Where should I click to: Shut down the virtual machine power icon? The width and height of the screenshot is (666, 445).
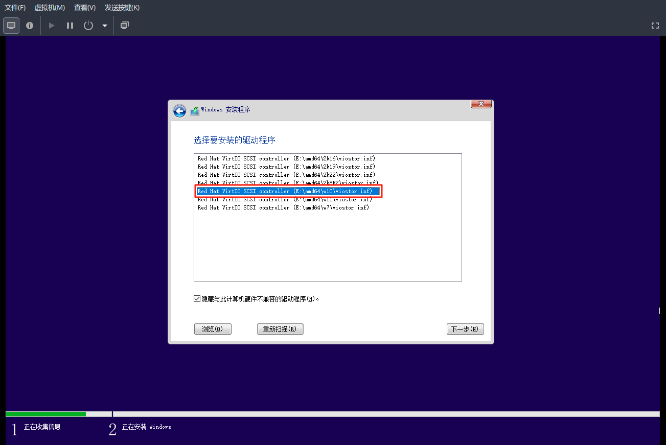click(x=88, y=26)
